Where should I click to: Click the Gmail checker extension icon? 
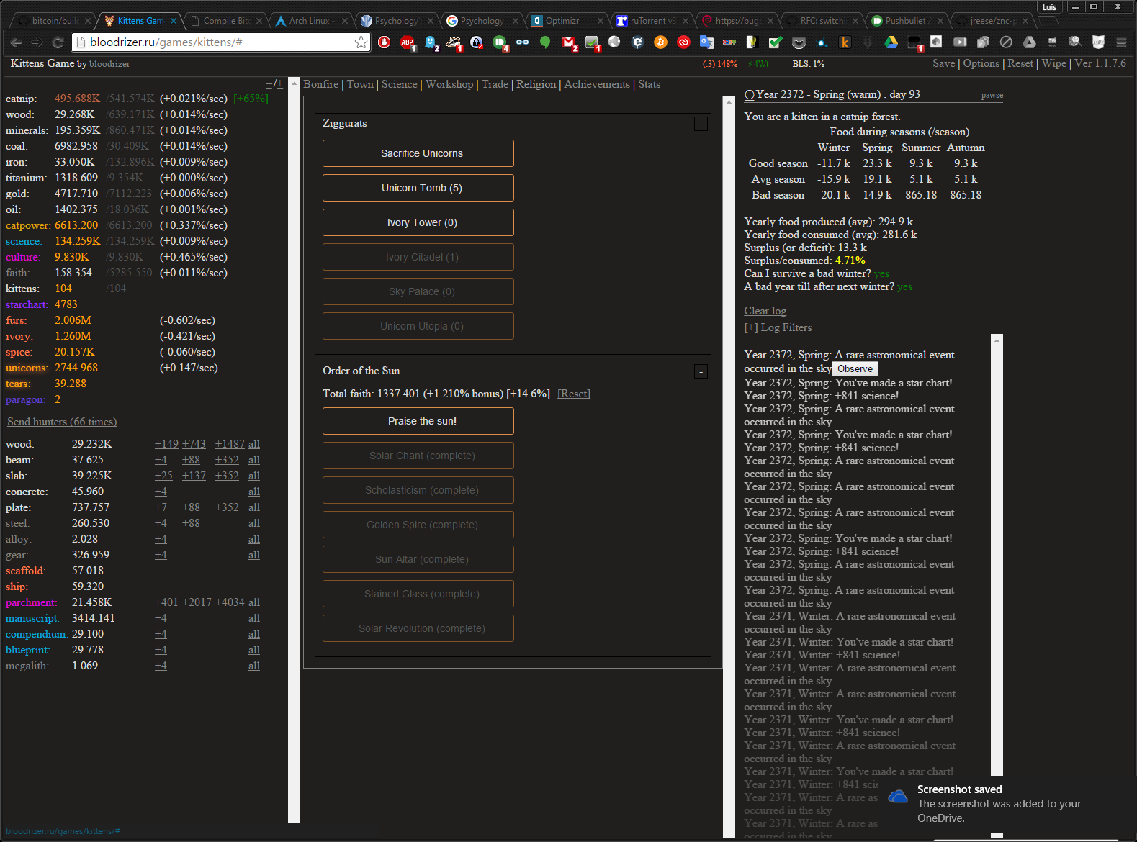click(568, 42)
